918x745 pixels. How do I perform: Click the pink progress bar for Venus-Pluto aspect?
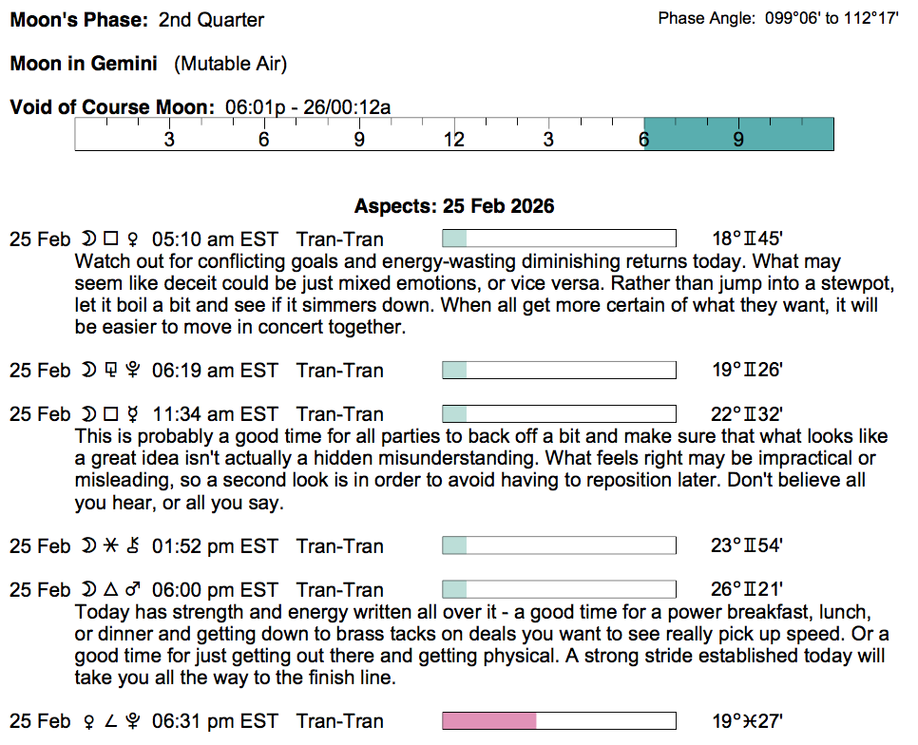[489, 721]
